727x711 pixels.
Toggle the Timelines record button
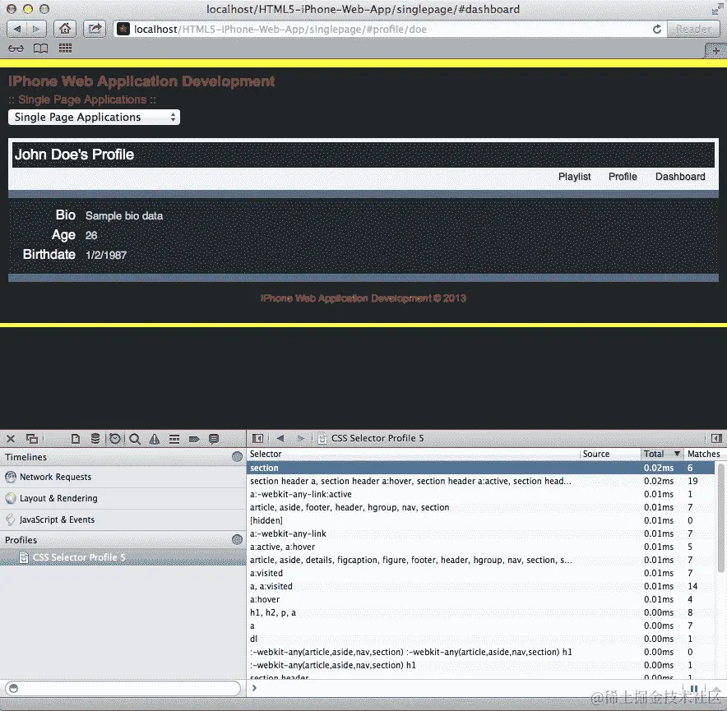click(x=237, y=456)
